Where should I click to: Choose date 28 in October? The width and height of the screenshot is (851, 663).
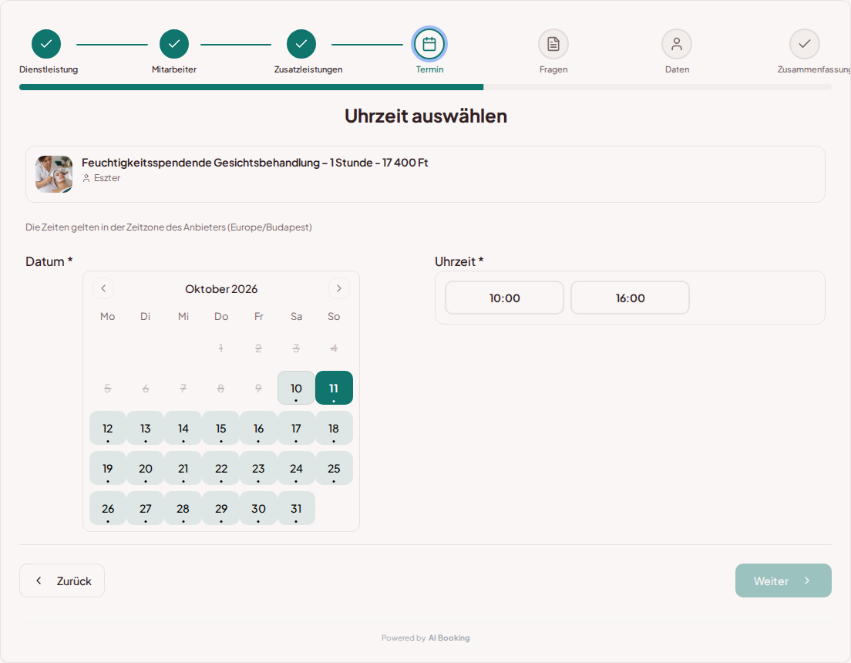click(183, 508)
